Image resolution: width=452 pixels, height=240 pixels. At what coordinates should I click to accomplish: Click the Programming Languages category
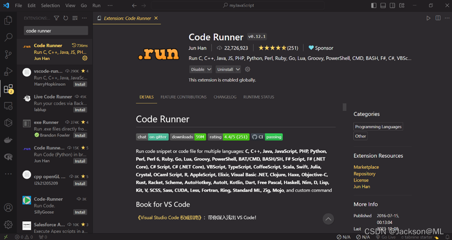(x=378, y=127)
